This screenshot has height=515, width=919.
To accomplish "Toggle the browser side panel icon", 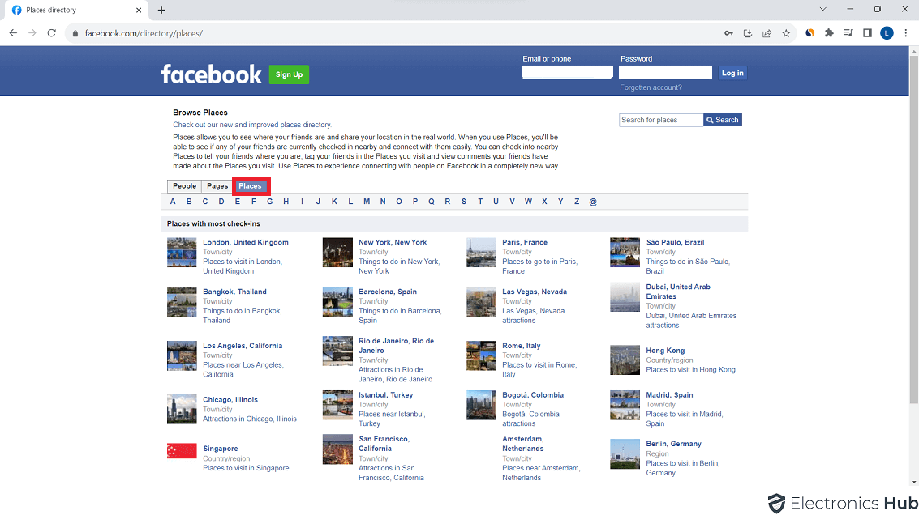I will [867, 33].
